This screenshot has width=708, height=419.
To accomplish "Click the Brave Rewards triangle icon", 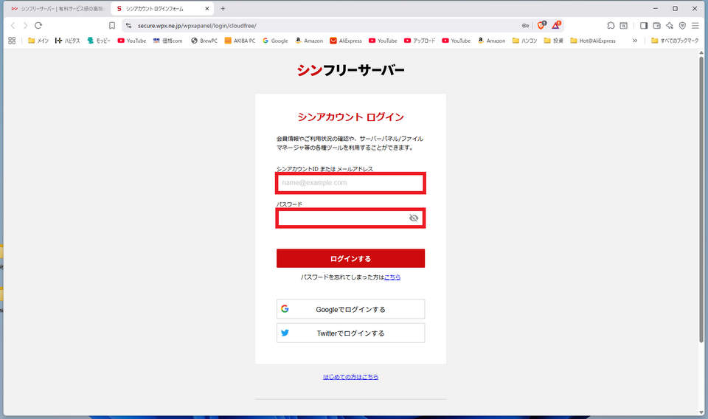I will (556, 25).
